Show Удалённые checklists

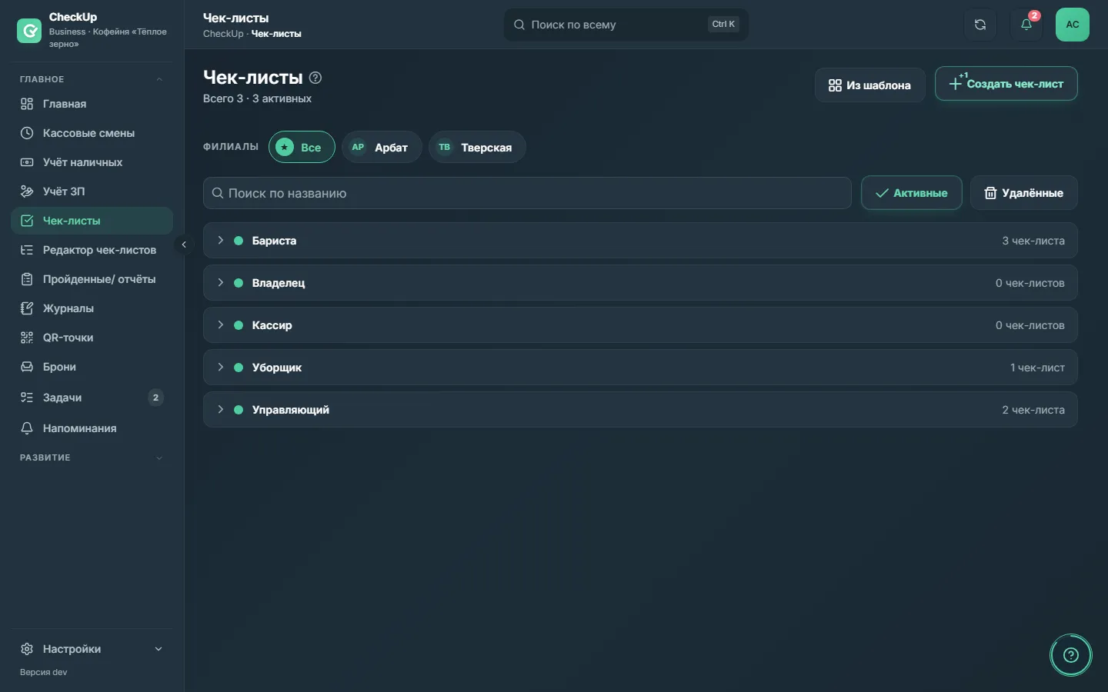point(1023,193)
